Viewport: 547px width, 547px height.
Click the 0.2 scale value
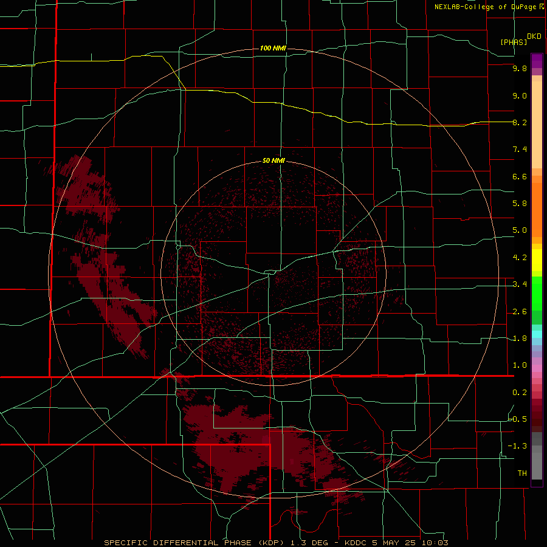tap(520, 393)
